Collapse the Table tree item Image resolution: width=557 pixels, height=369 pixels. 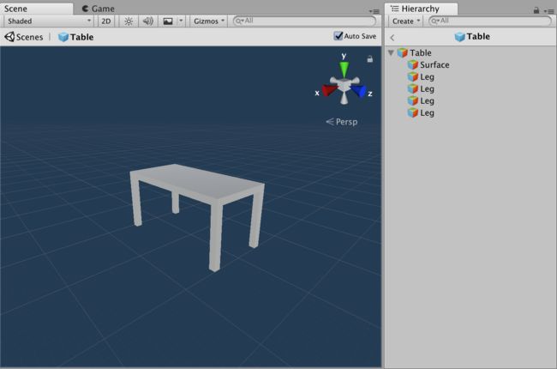pos(391,52)
